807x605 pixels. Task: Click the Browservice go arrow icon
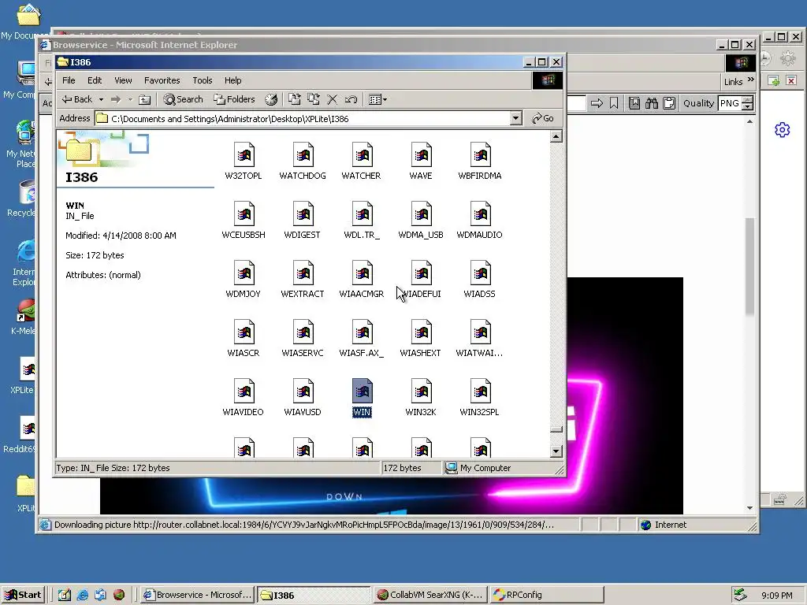pos(597,103)
